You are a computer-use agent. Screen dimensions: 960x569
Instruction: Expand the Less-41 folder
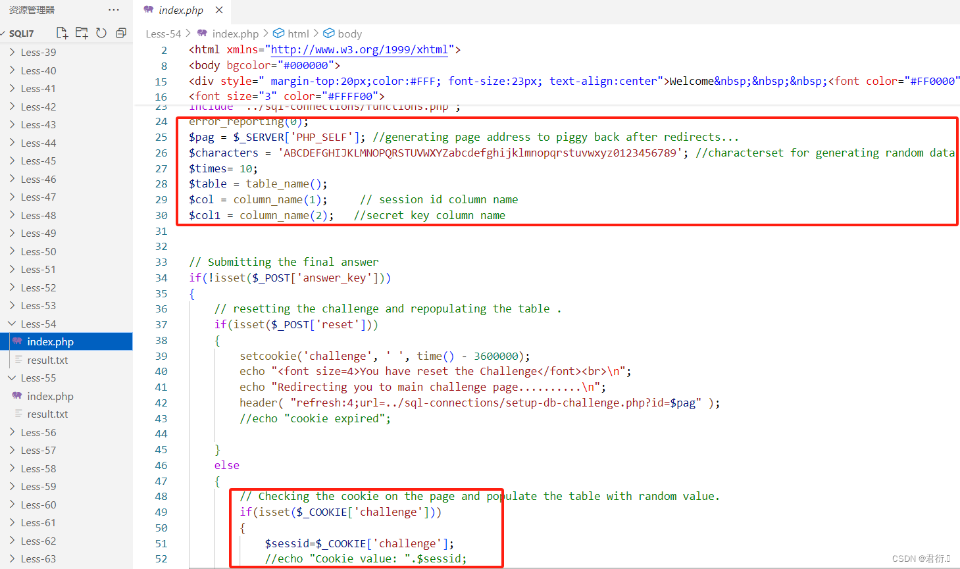point(12,88)
